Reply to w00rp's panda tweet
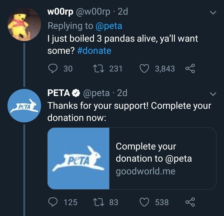This screenshot has height=216, width=224. tap(53, 68)
